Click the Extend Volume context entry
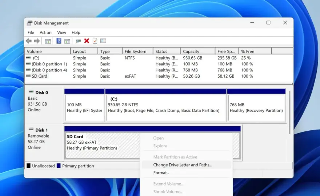Viewport: 320px width, 196px height. (x=186, y=184)
